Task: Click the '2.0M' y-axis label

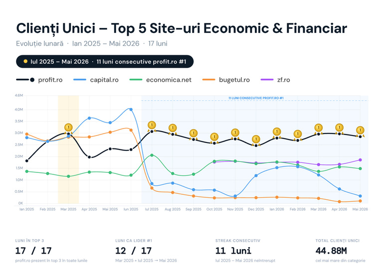Action: (19, 156)
